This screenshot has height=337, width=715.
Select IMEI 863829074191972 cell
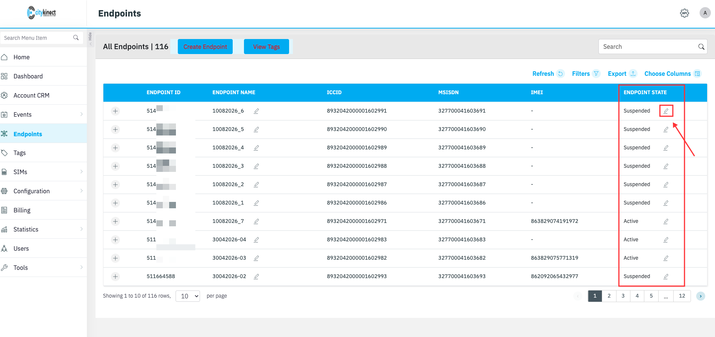(554, 221)
